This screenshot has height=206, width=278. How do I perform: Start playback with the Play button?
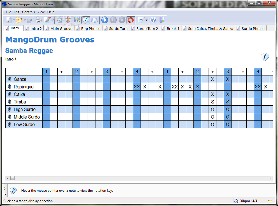pos(105,20)
